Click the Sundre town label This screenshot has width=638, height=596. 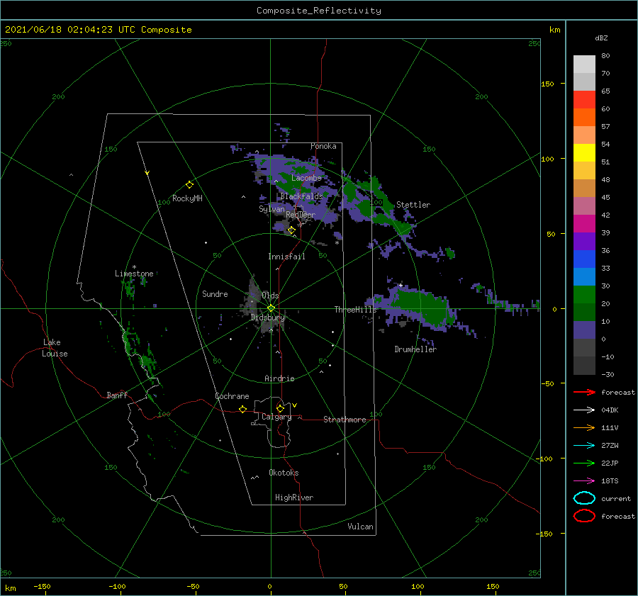coord(215,293)
